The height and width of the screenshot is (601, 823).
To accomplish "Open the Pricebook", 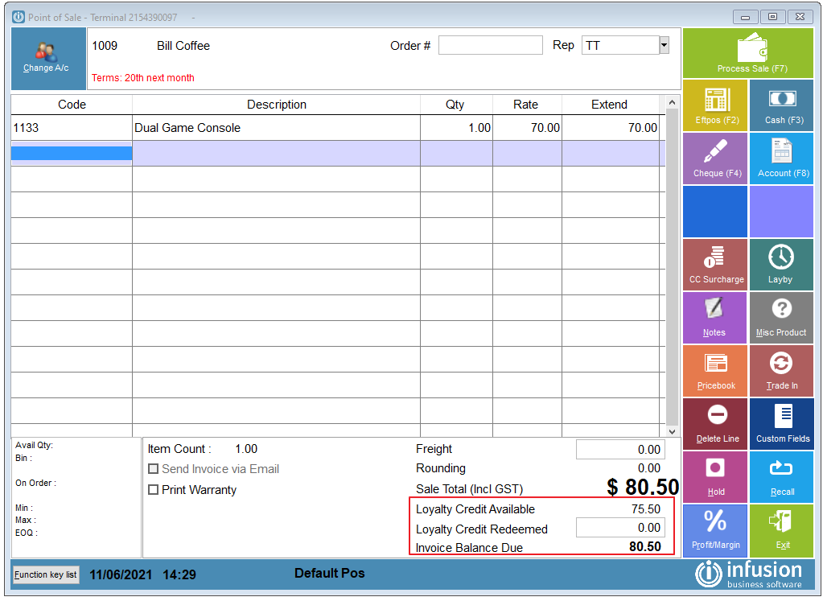I will coord(715,371).
